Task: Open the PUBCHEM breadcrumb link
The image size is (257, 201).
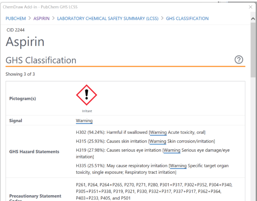Action: click(x=16, y=19)
